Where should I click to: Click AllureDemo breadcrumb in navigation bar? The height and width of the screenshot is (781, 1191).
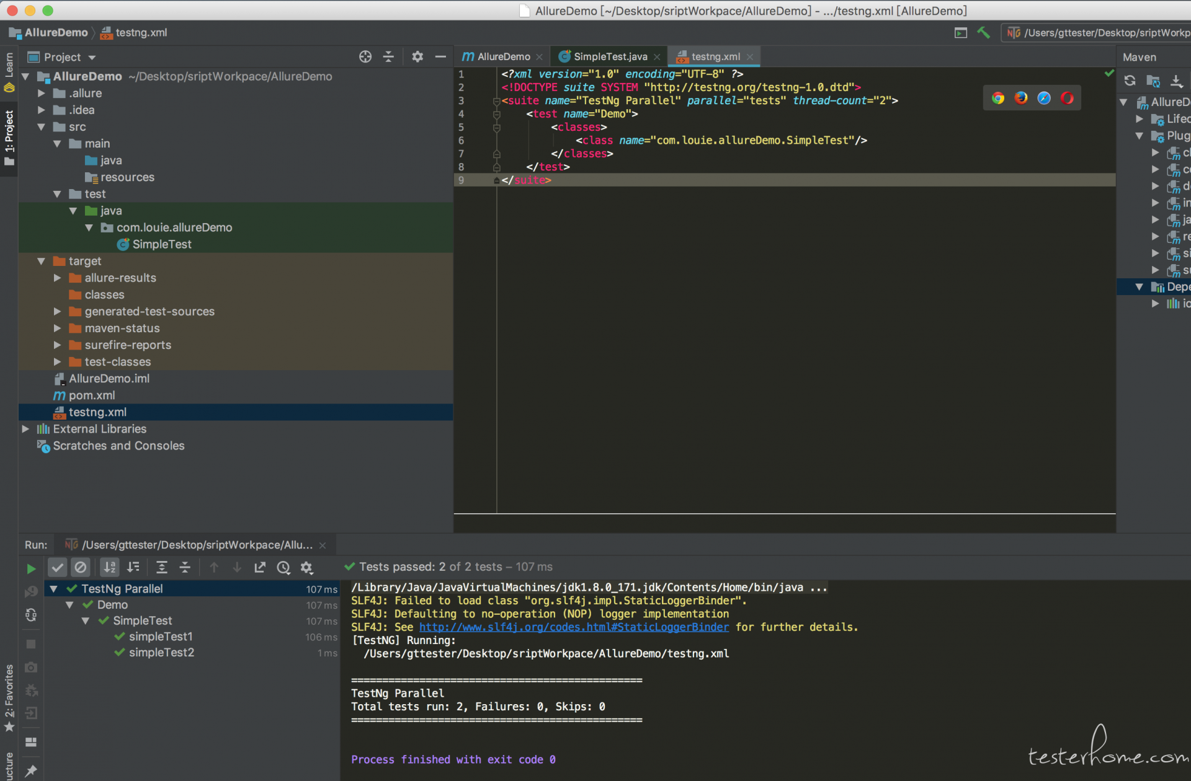tap(48, 33)
